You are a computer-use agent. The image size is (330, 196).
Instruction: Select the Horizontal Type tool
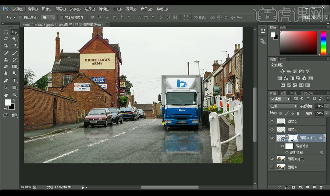click(x=14, y=81)
